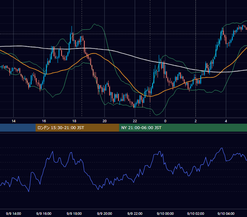Screen dimensions: 247x217
Task: Click the 9/9 14:00 date label
Action: [x=13, y=213]
